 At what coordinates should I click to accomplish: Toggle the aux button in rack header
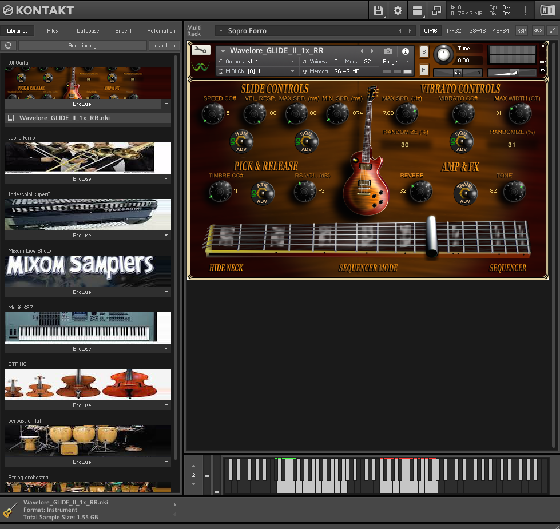pos(538,31)
